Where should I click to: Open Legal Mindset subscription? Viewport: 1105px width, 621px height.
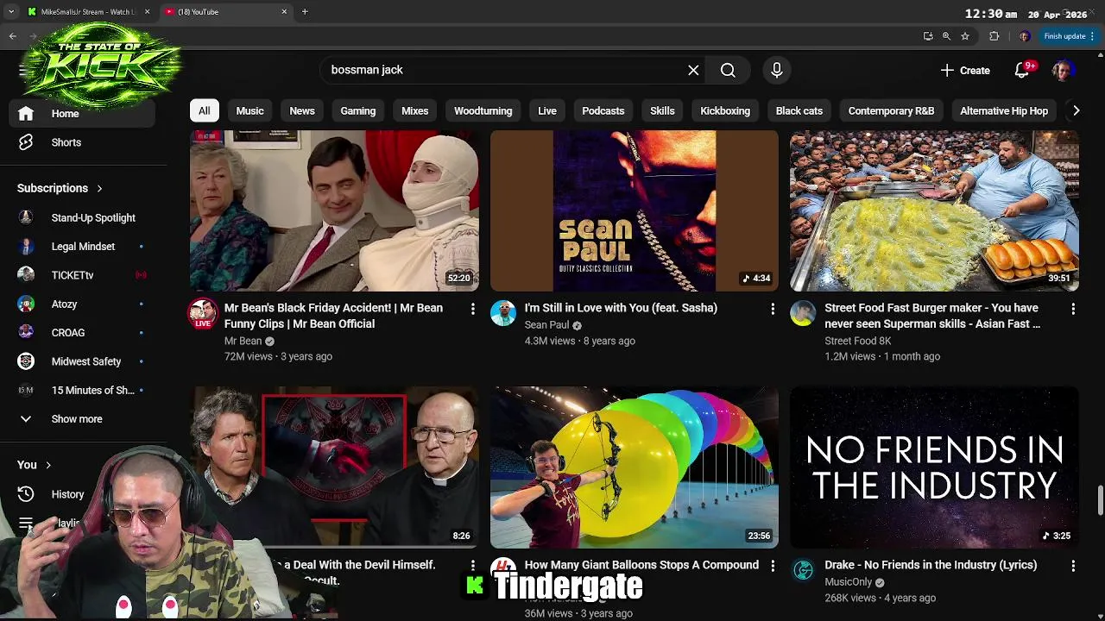(85, 247)
